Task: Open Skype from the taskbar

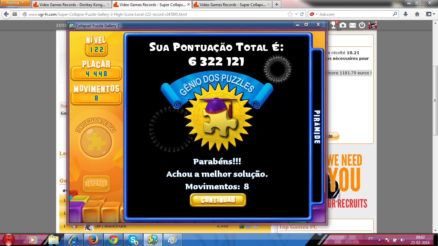Action: point(133,239)
